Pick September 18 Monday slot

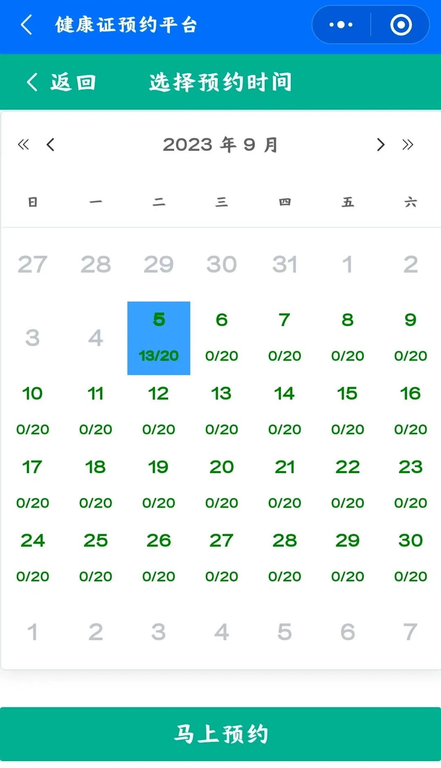click(x=96, y=485)
